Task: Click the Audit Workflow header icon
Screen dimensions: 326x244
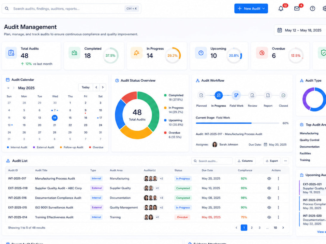Action: (198, 80)
